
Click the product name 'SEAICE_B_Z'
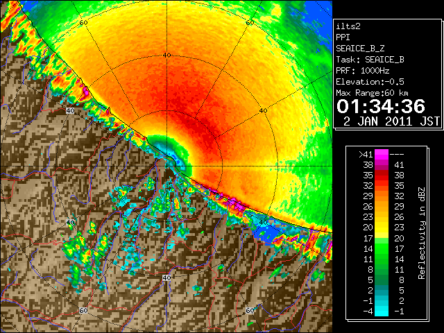[360, 49]
